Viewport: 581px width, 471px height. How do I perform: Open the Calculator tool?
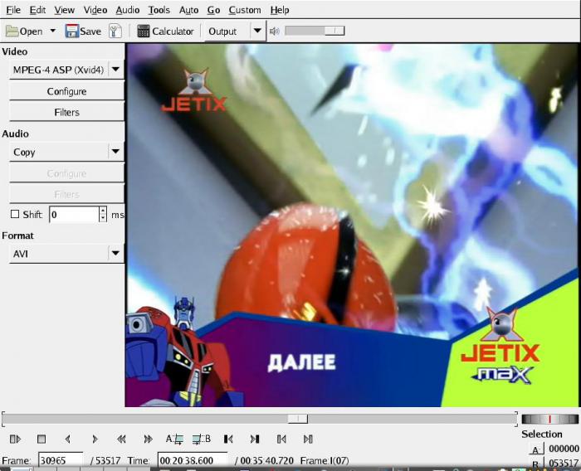point(165,32)
